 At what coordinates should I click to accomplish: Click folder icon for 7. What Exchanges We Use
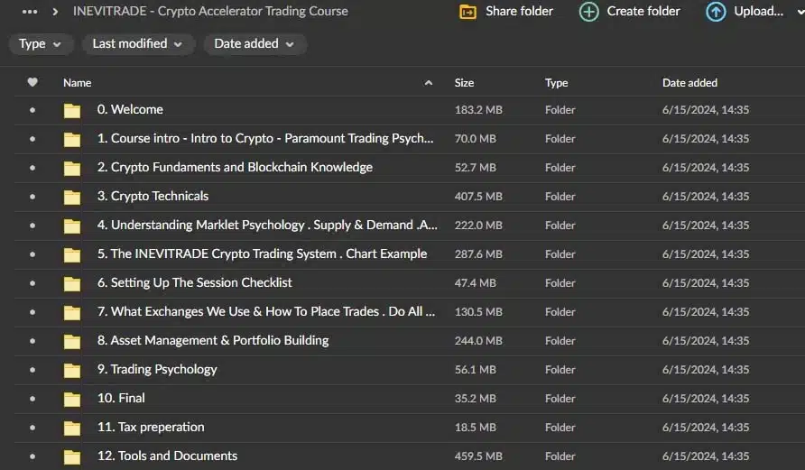click(x=72, y=312)
